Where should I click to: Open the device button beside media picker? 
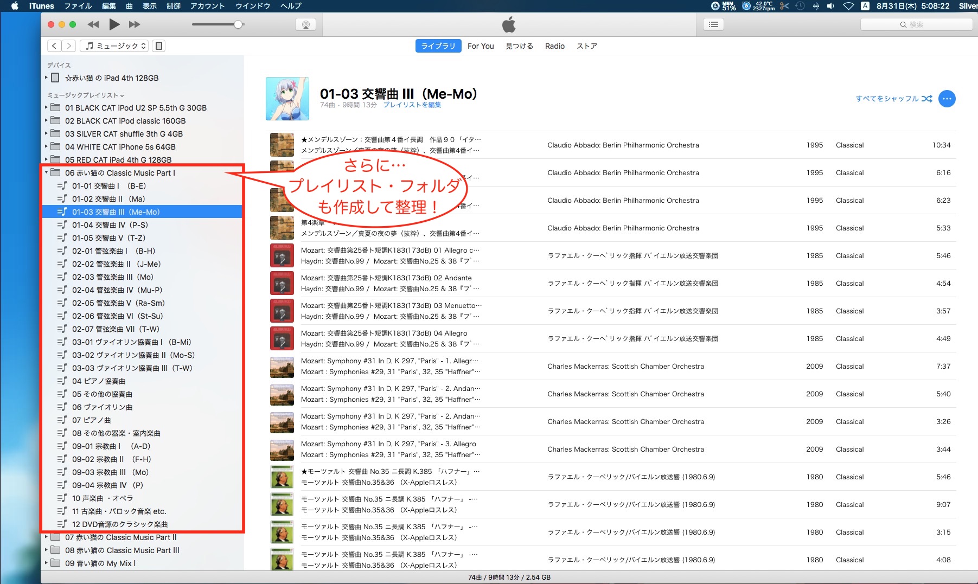tap(159, 46)
